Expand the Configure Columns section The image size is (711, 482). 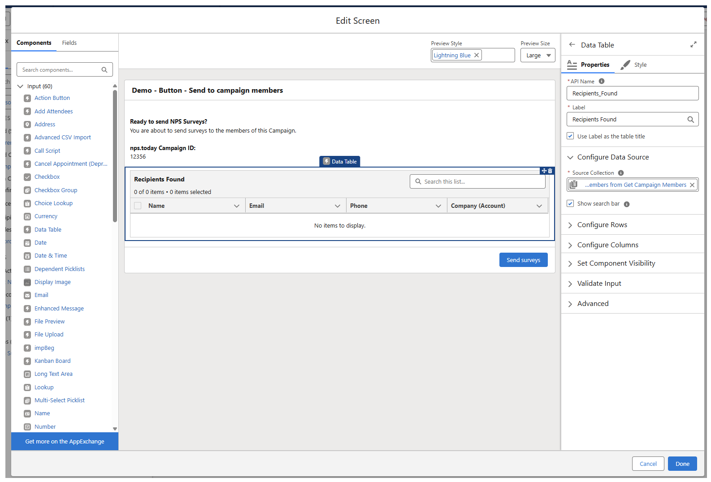click(607, 245)
